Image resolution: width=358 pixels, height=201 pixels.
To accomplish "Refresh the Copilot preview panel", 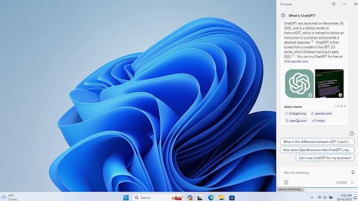I will coord(333,4).
